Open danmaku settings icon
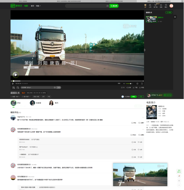This screenshot has width=184, height=190. [x=18, y=88]
